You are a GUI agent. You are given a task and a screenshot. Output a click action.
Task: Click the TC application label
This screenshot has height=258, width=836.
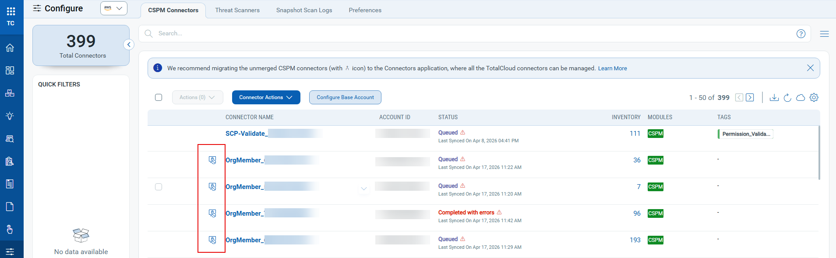[11, 23]
